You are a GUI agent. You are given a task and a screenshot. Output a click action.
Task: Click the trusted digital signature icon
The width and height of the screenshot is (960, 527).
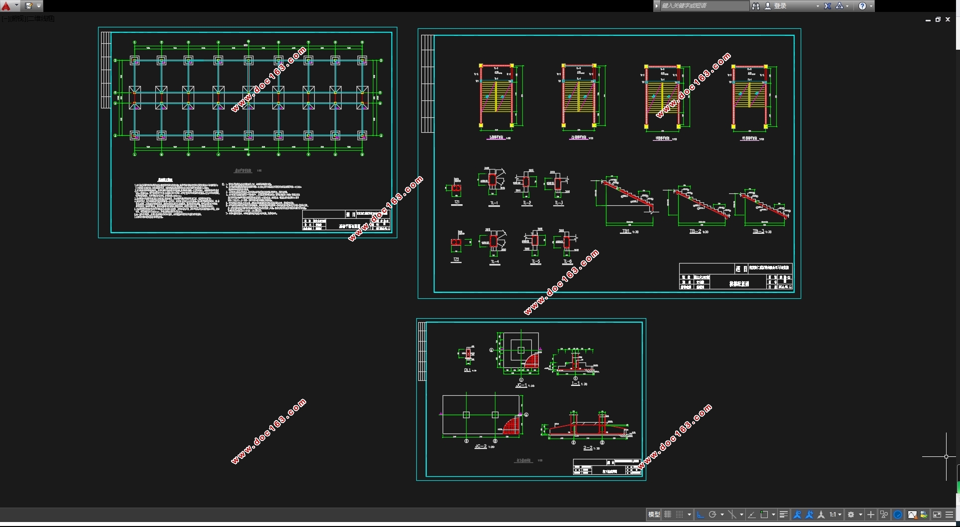(x=924, y=515)
